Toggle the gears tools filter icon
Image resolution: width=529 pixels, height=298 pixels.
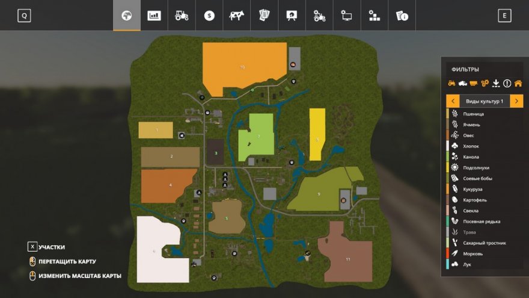click(485, 83)
